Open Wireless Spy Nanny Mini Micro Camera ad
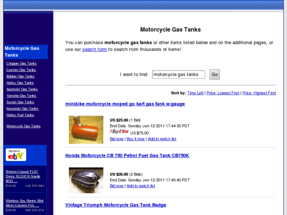 point(24,203)
